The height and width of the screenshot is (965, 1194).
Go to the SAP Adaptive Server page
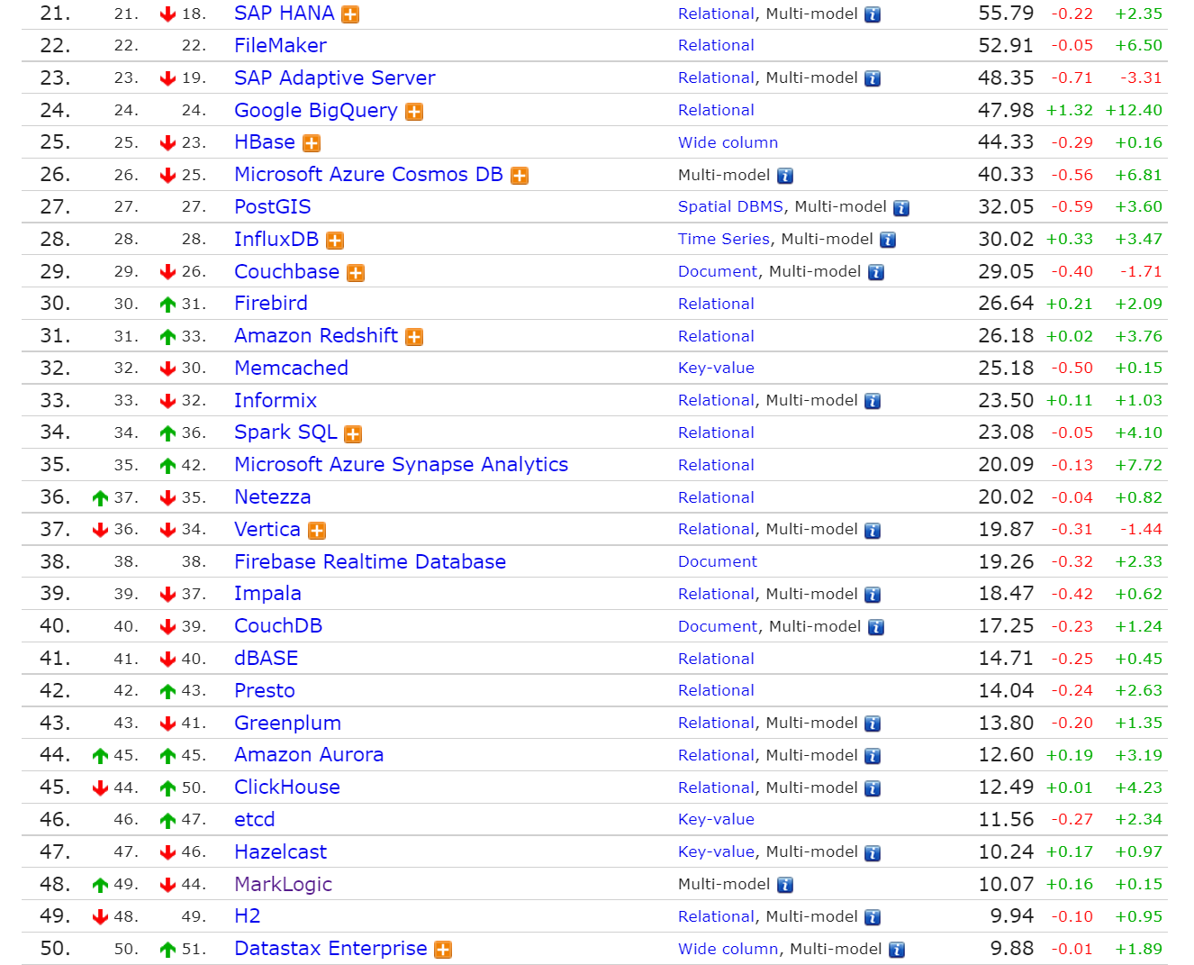[x=335, y=78]
